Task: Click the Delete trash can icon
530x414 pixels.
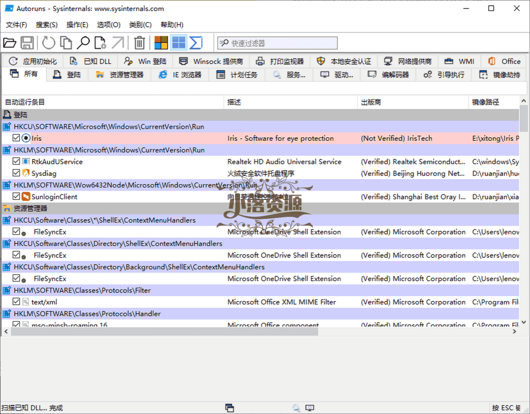Action: 139,43
